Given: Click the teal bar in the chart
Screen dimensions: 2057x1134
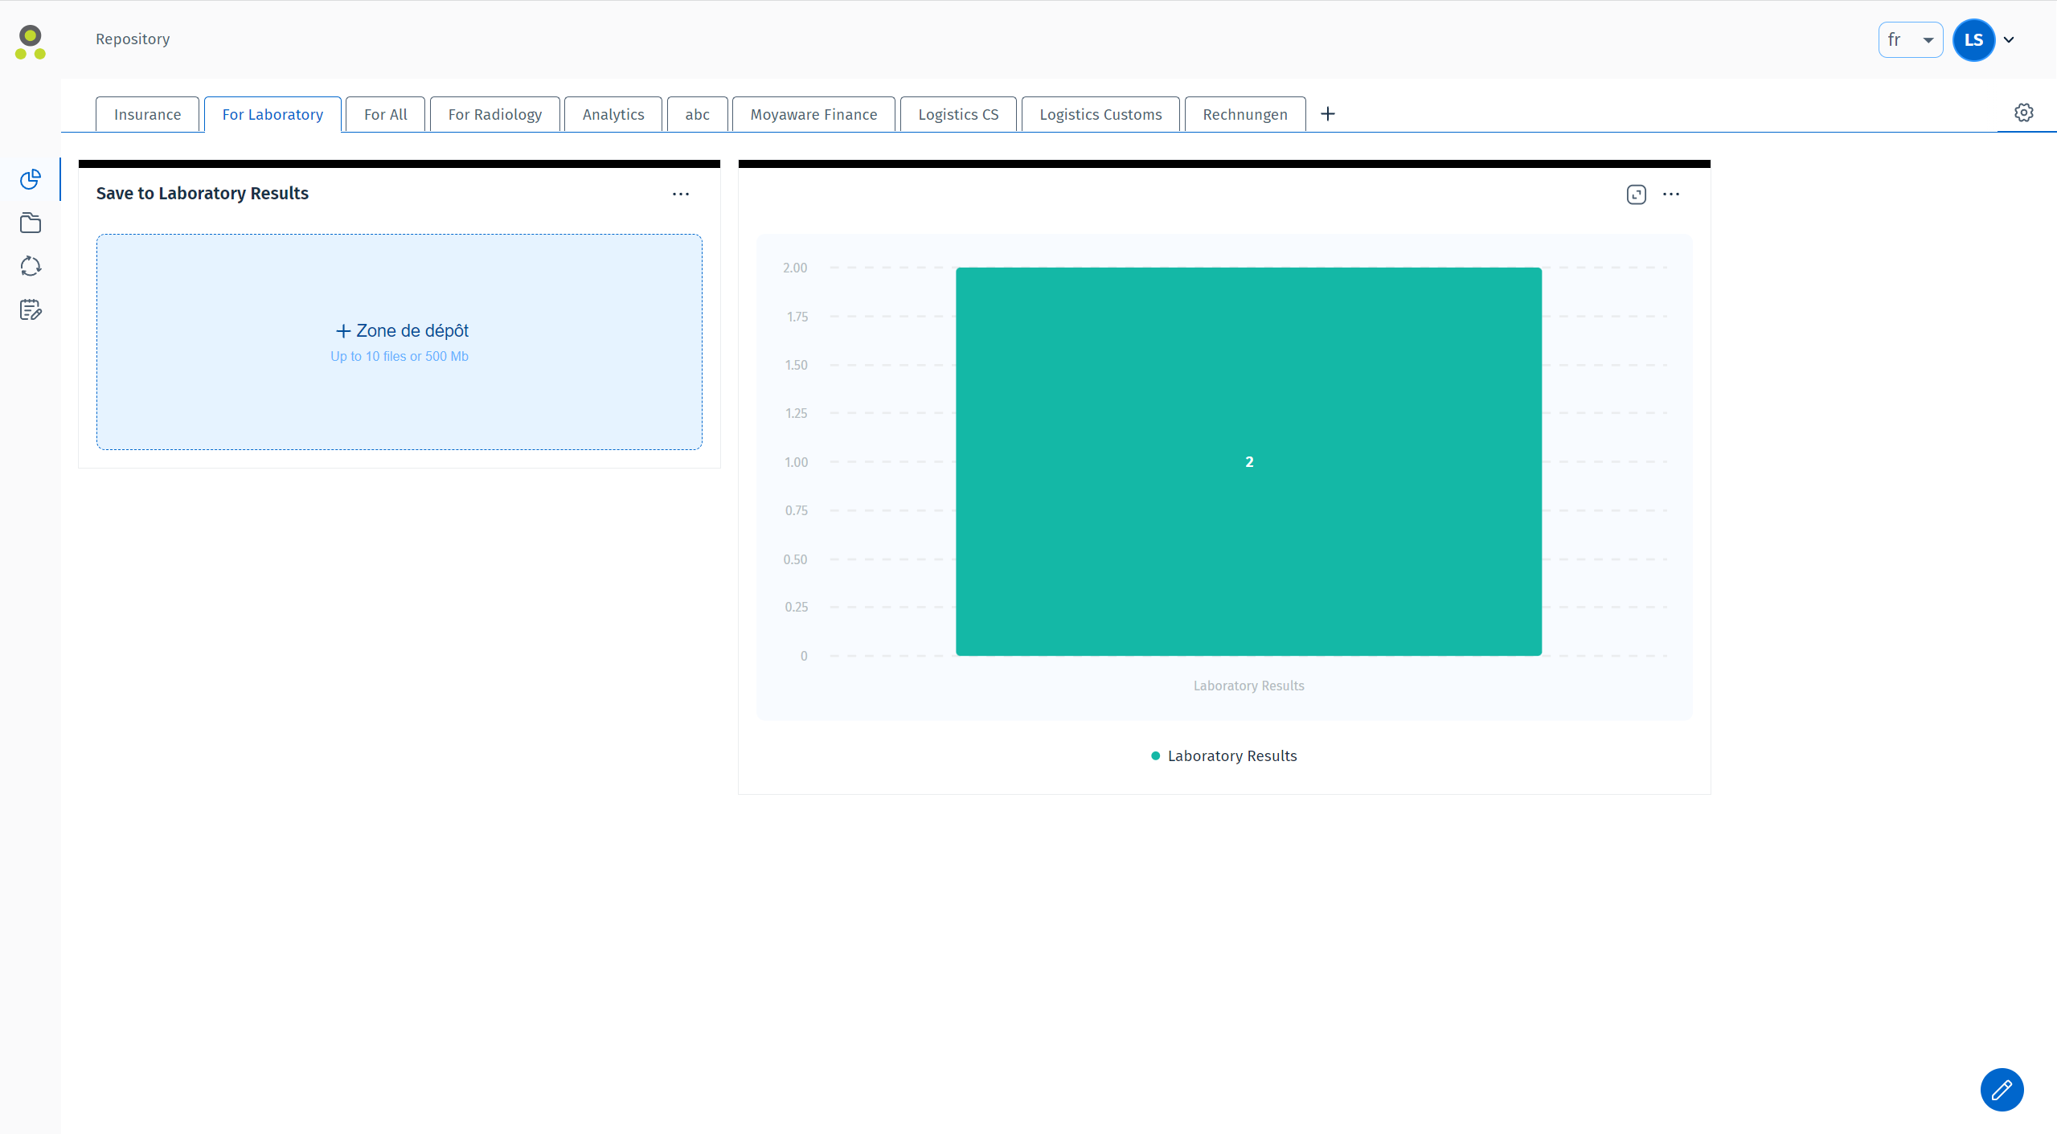Looking at the screenshot, I should [1248, 461].
